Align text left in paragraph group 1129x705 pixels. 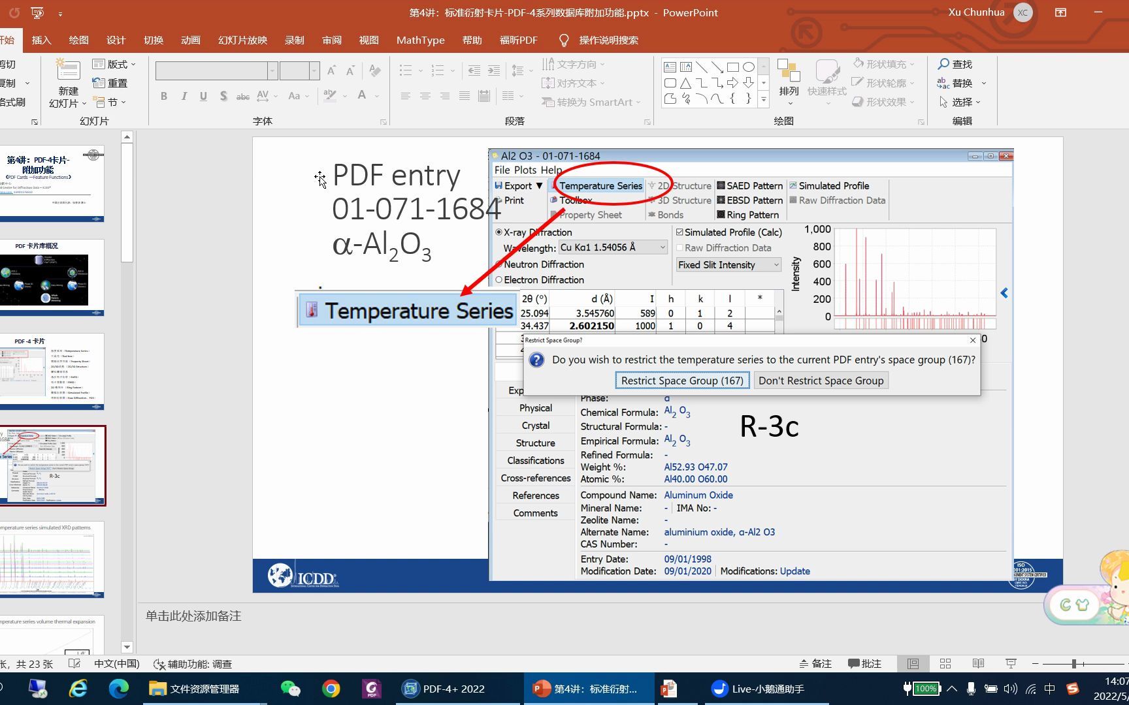406,96
